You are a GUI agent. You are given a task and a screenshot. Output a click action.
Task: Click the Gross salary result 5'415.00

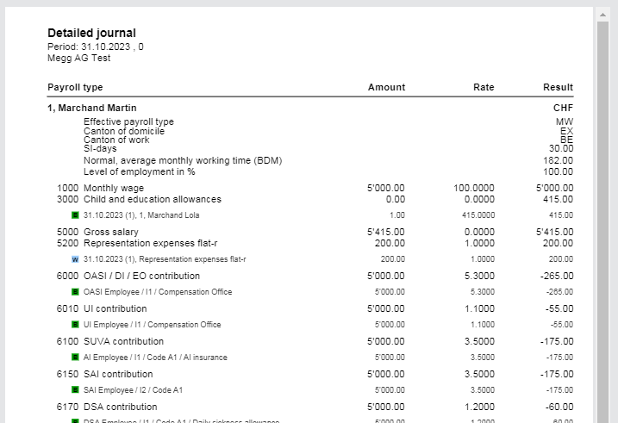[554, 232]
